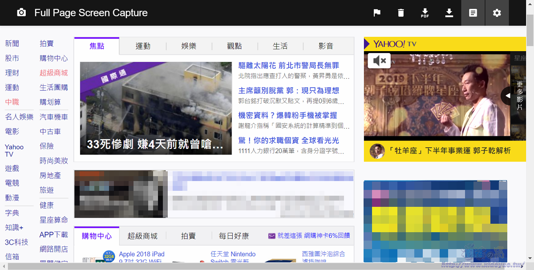Open 「牡羊座」下半年事業運 video title
Image resolution: width=534 pixels, height=270 pixels.
pyautogui.click(x=450, y=151)
